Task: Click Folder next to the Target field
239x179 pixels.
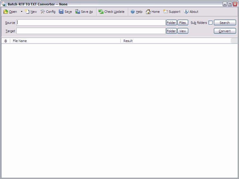Action: coord(171,31)
